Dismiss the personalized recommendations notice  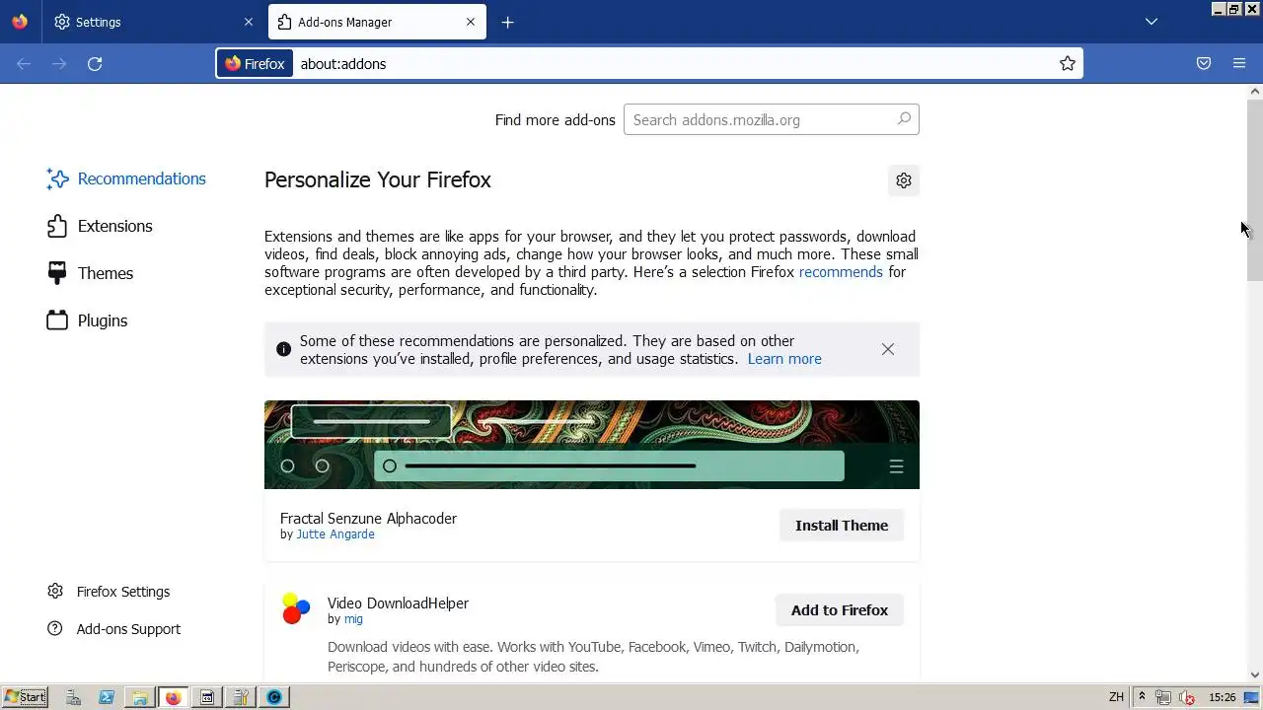[888, 349]
